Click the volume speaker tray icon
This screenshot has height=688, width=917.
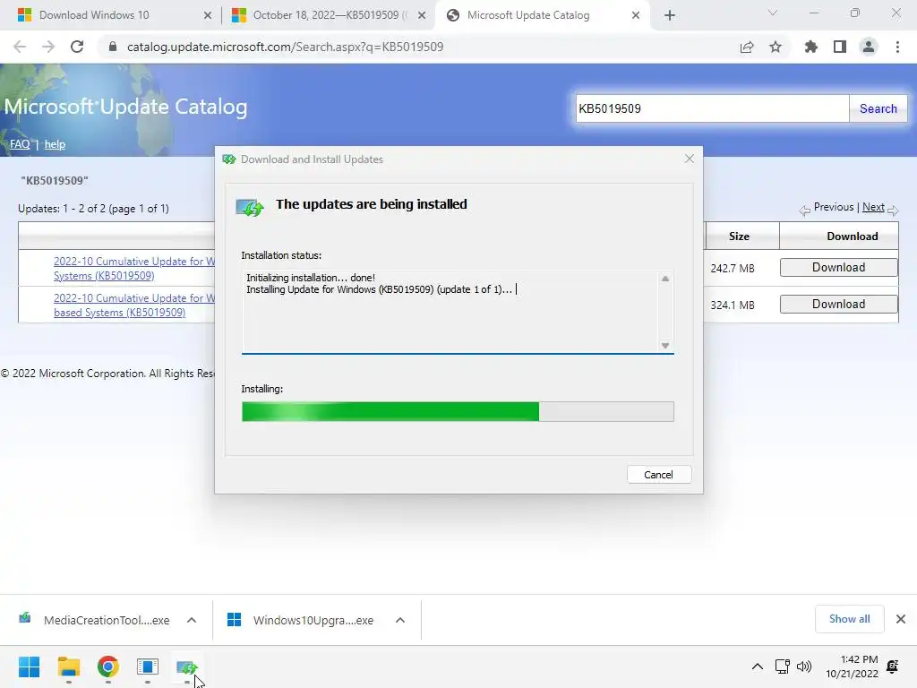click(805, 666)
